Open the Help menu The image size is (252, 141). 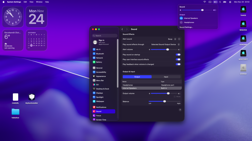coord(47,2)
